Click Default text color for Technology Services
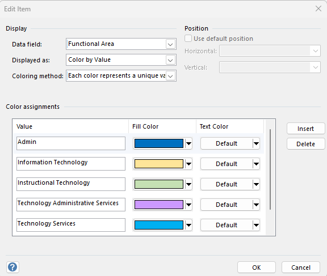 click(227, 225)
